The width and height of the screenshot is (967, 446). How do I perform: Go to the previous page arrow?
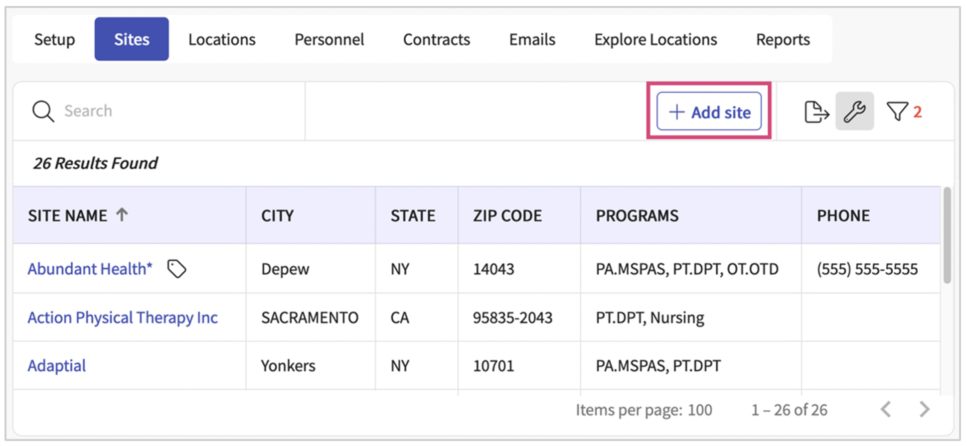click(886, 409)
